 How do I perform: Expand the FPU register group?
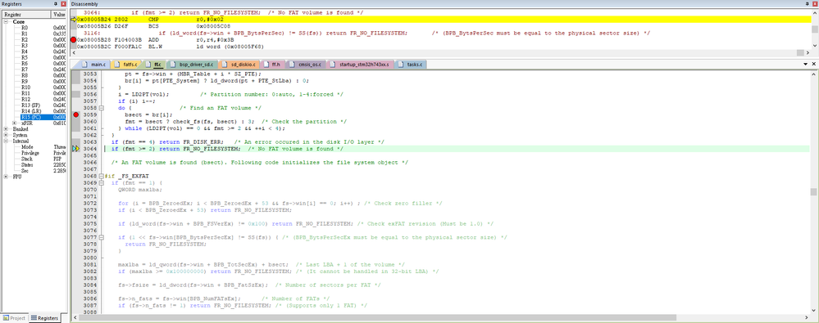click(7, 177)
